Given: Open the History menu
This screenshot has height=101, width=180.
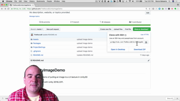Looking at the screenshot, I should [32, 1].
